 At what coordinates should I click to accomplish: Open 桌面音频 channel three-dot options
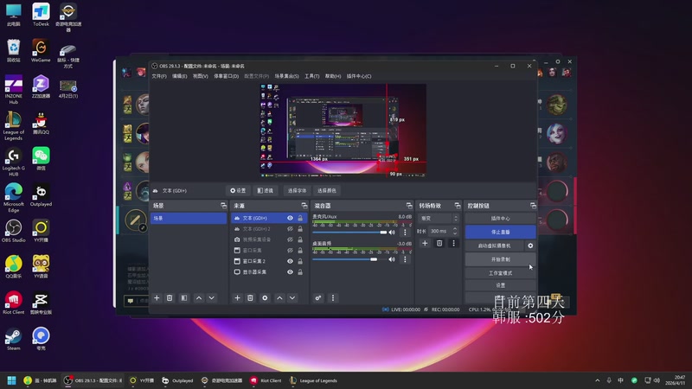[x=405, y=259]
